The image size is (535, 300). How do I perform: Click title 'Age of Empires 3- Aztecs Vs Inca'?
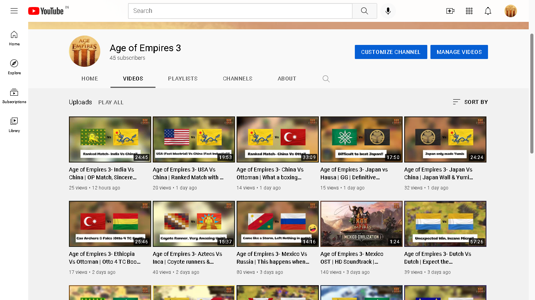tap(188, 258)
